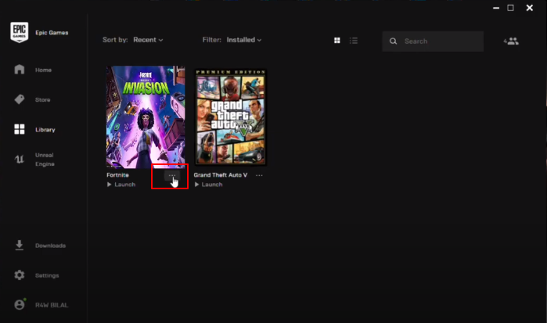Open the Filter Installed dropdown

244,40
